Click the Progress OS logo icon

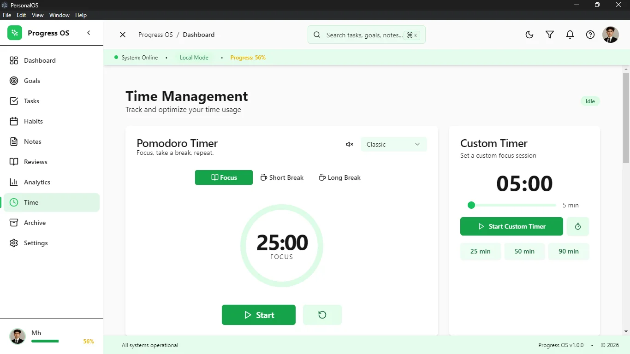click(15, 33)
